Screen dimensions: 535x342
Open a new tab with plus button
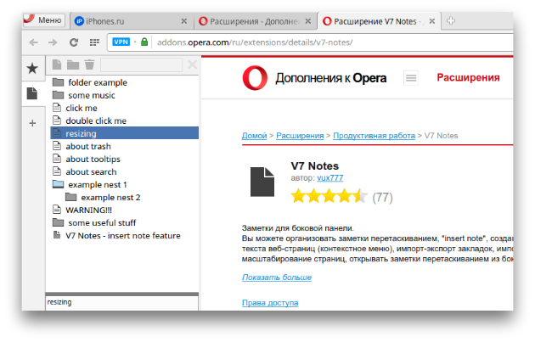pyautogui.click(x=451, y=21)
